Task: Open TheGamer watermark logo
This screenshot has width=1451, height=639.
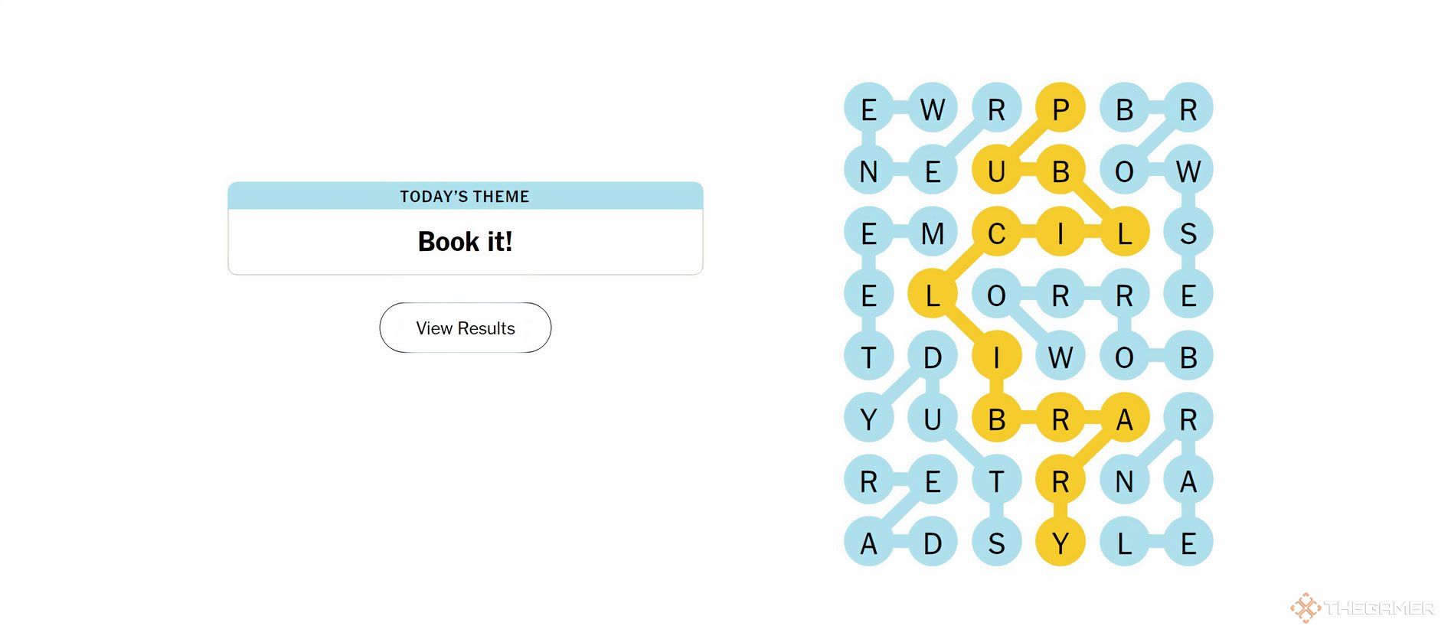Action: (x=1362, y=608)
